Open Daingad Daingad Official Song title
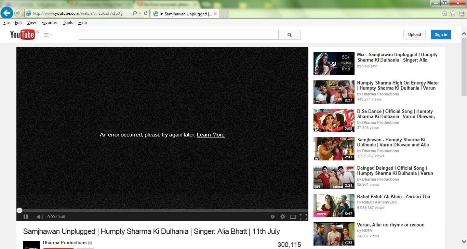This screenshot has height=249, width=467. [x=395, y=171]
